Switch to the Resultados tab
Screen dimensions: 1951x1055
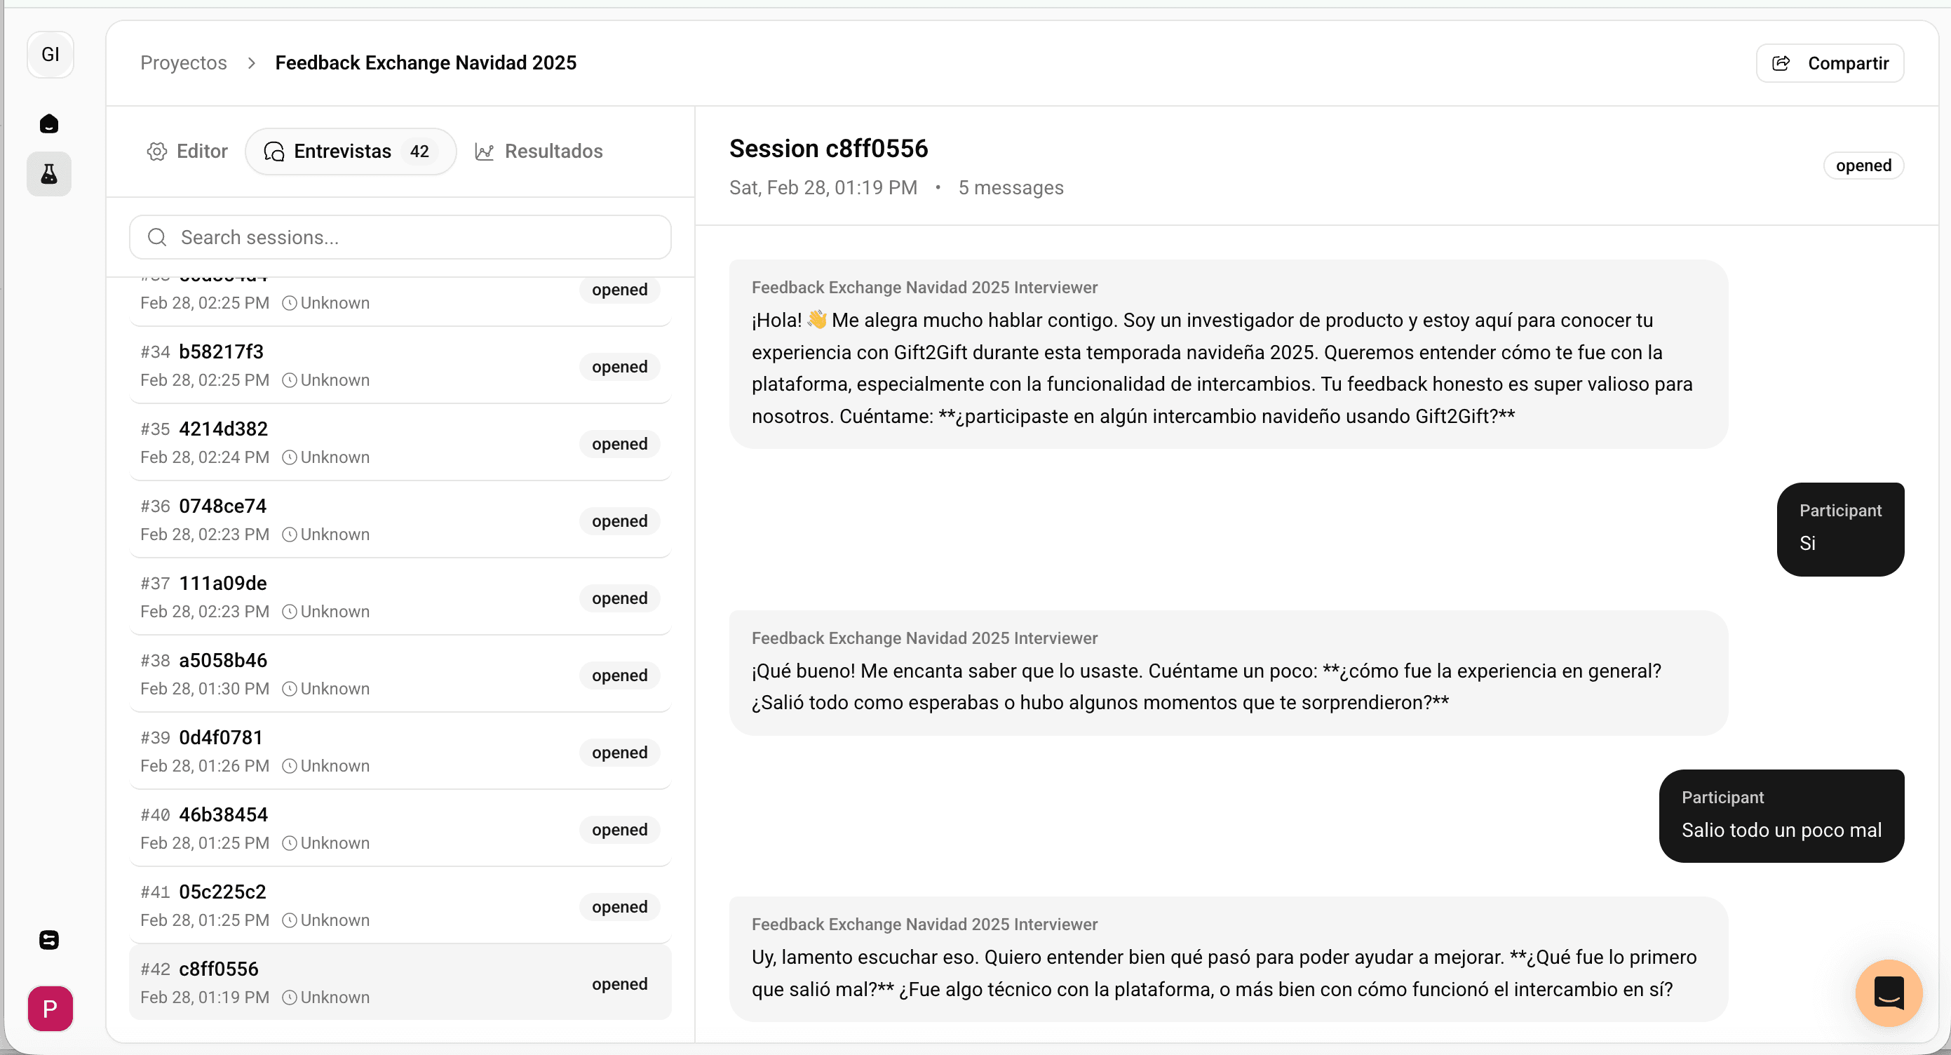tap(539, 152)
